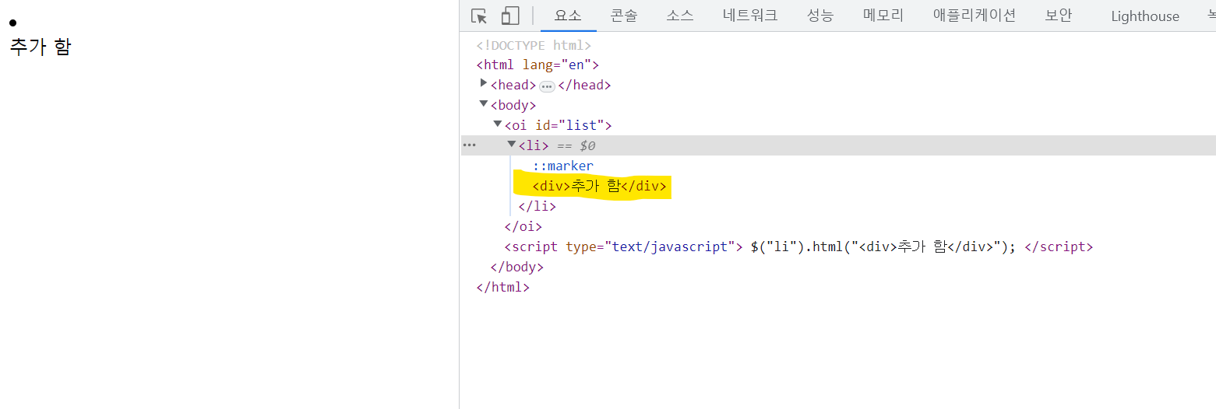Click the 추가 함 text on page
The height and width of the screenshot is (409, 1216).
coord(41,47)
